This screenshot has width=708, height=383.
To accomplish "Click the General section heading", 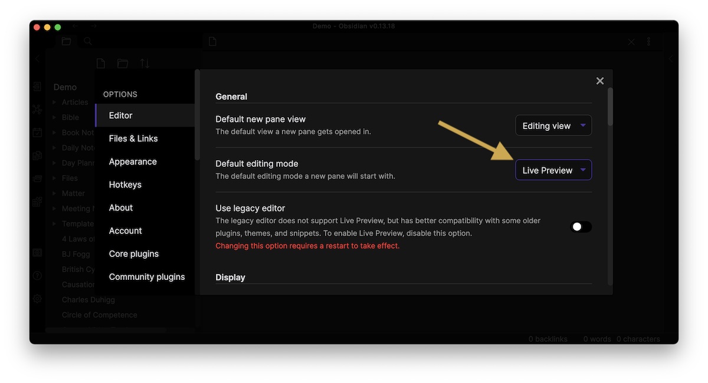I will (x=231, y=97).
